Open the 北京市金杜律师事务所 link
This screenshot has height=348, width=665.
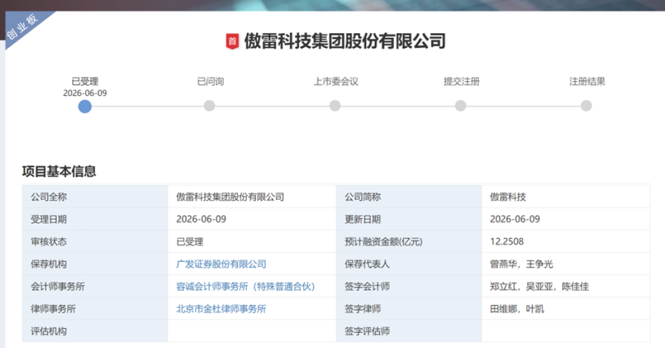click(222, 309)
